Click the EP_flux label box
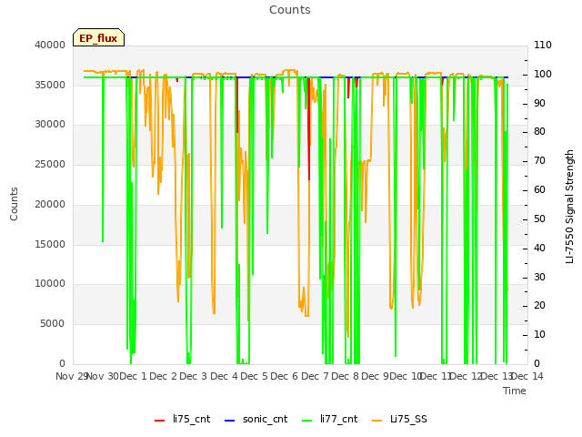This screenshot has width=582, height=437. 98,37
